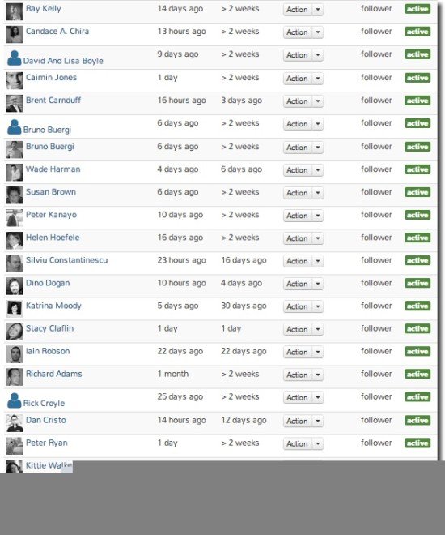
Task: Open Silviu Constantinescu's profile picture
Action: point(15,263)
